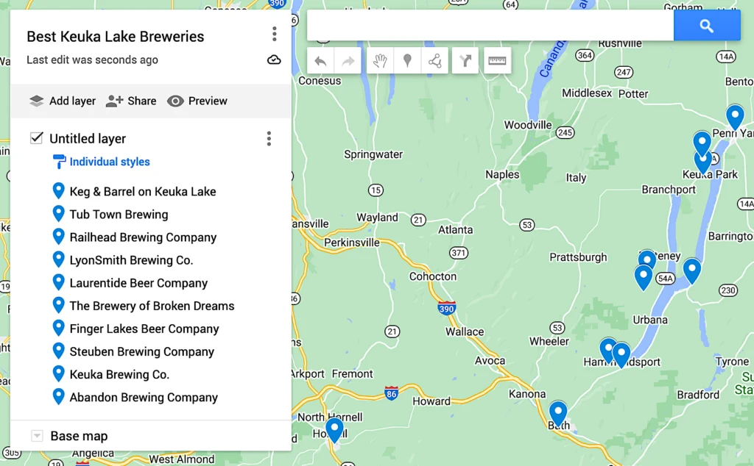Click the Redo arrow
The height and width of the screenshot is (466, 754).
coord(348,61)
